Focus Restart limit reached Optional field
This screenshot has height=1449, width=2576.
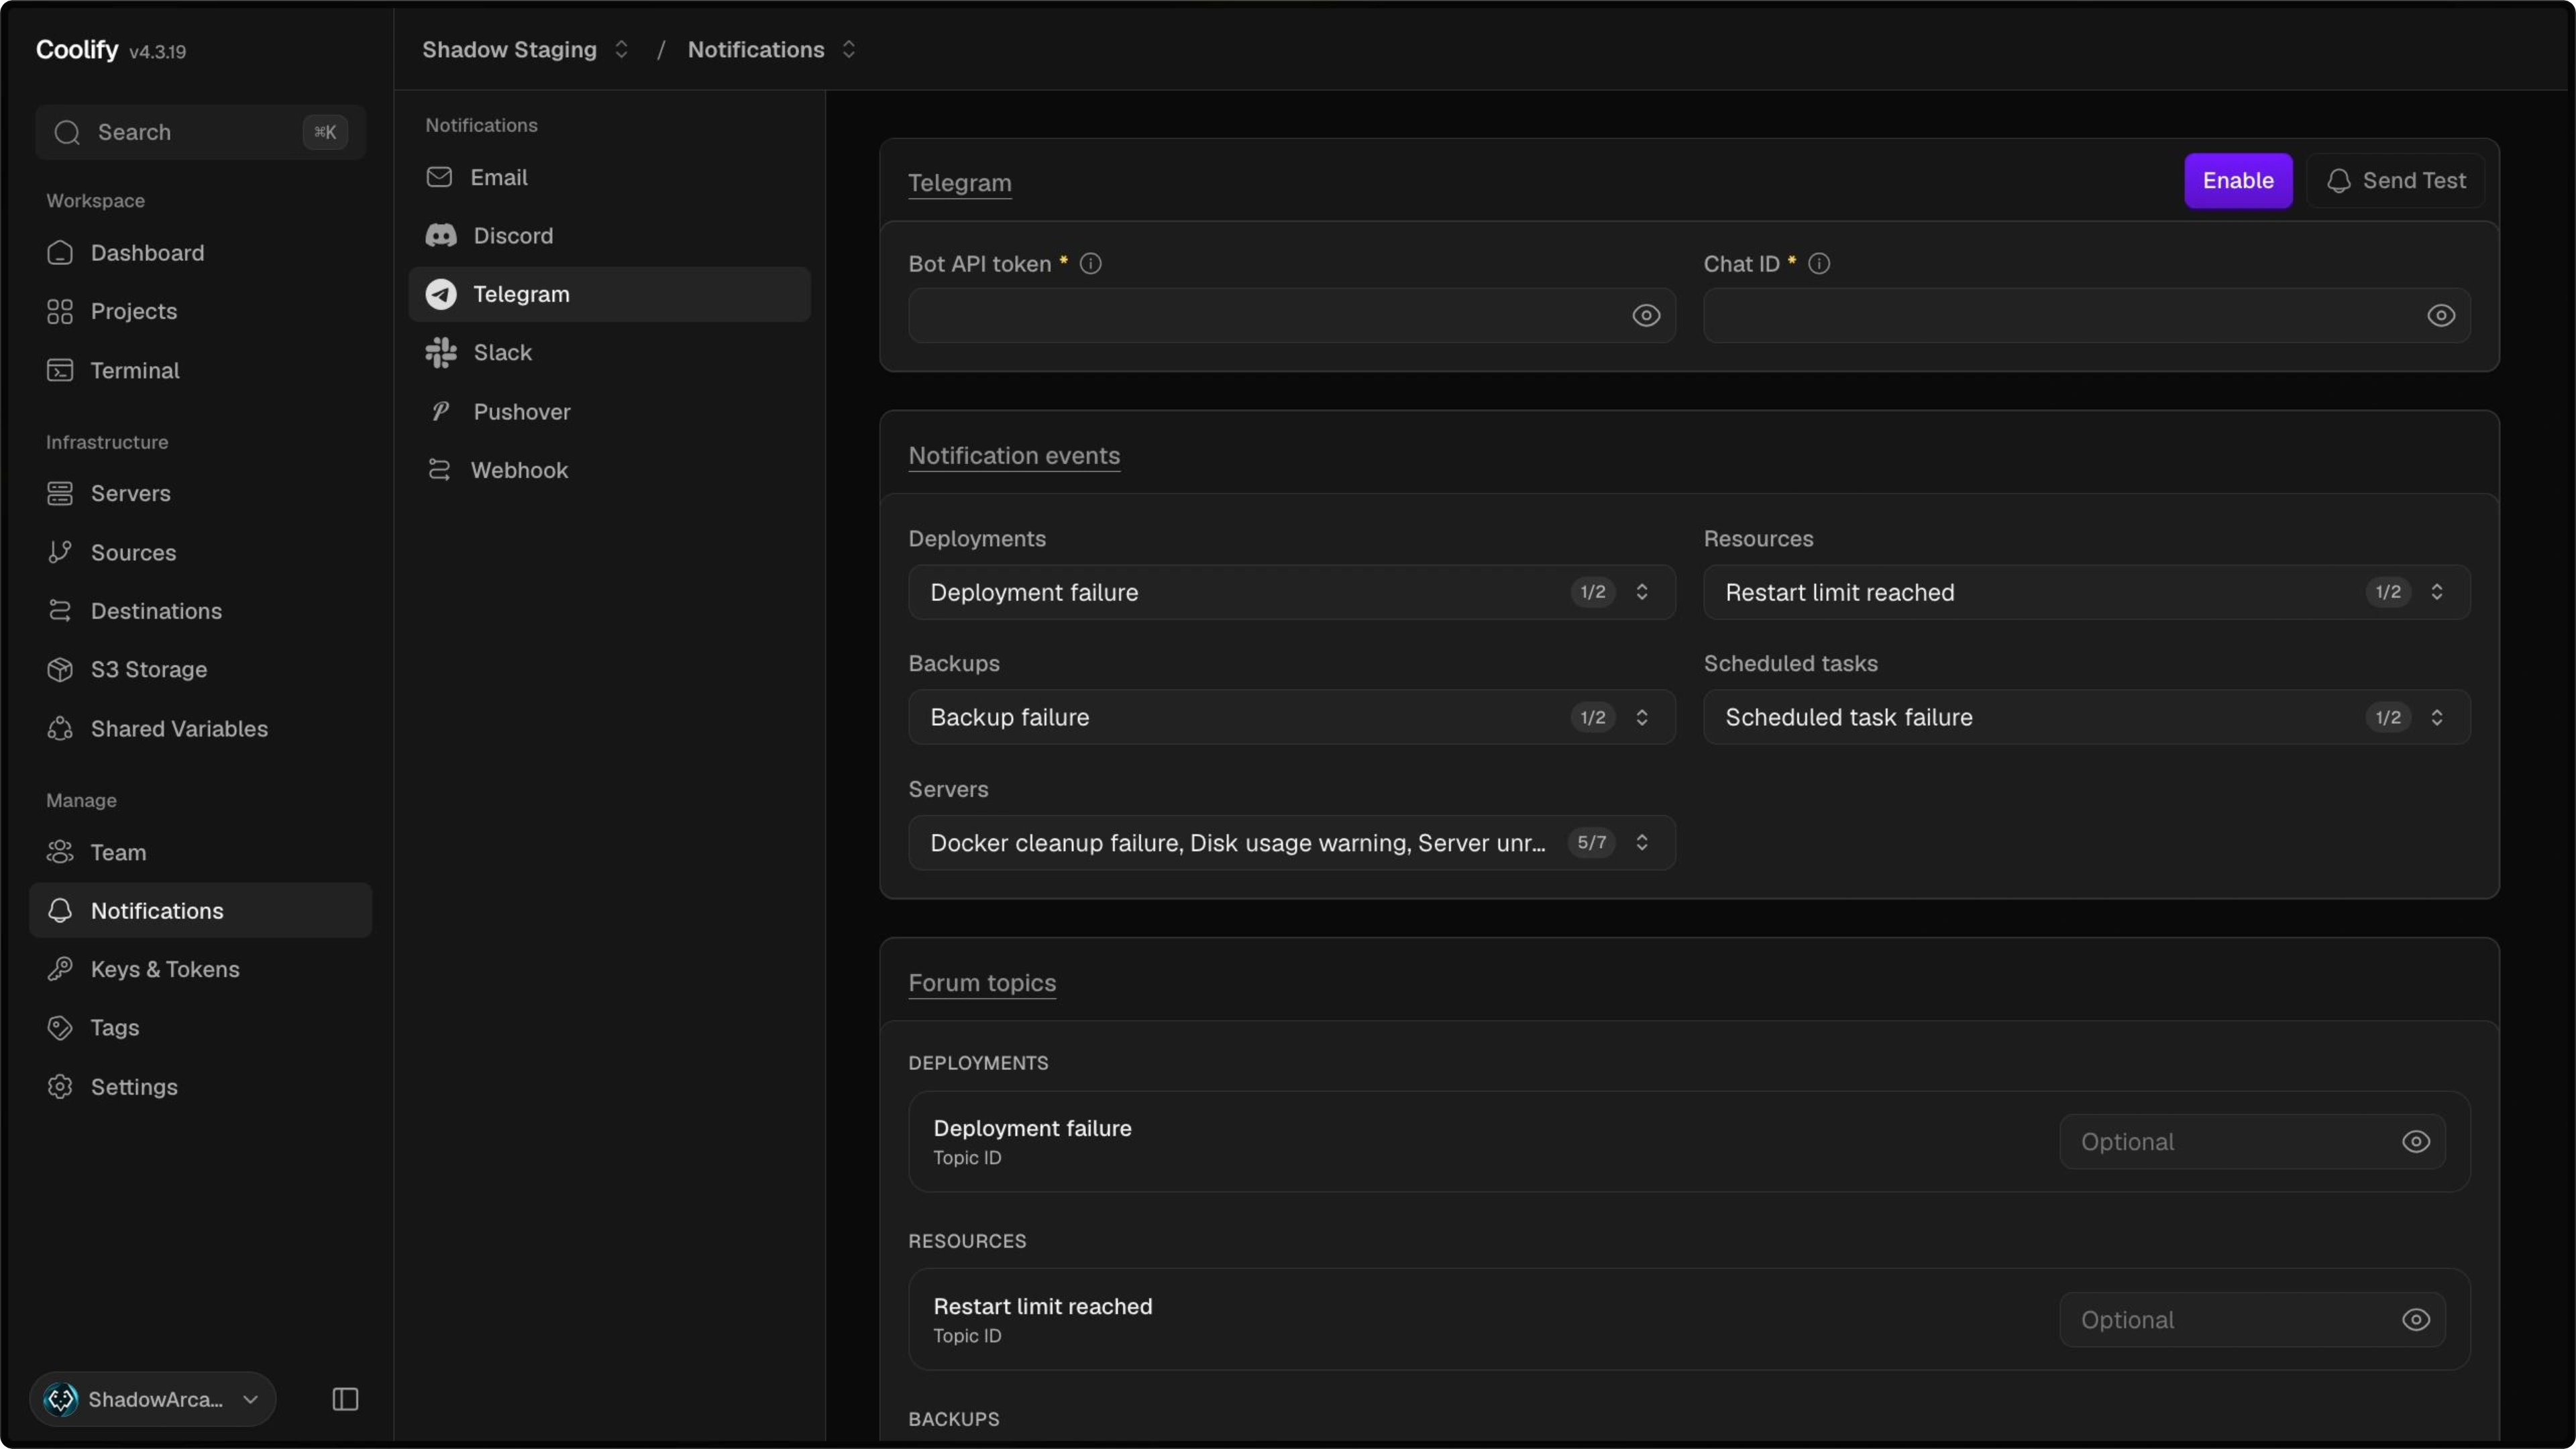2252,1320
